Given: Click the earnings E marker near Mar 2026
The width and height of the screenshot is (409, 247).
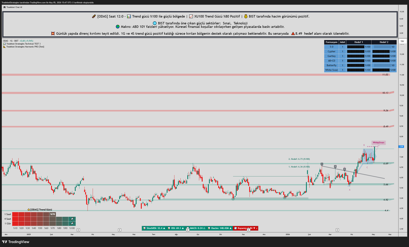Looking at the screenshot, I should click(x=337, y=230).
